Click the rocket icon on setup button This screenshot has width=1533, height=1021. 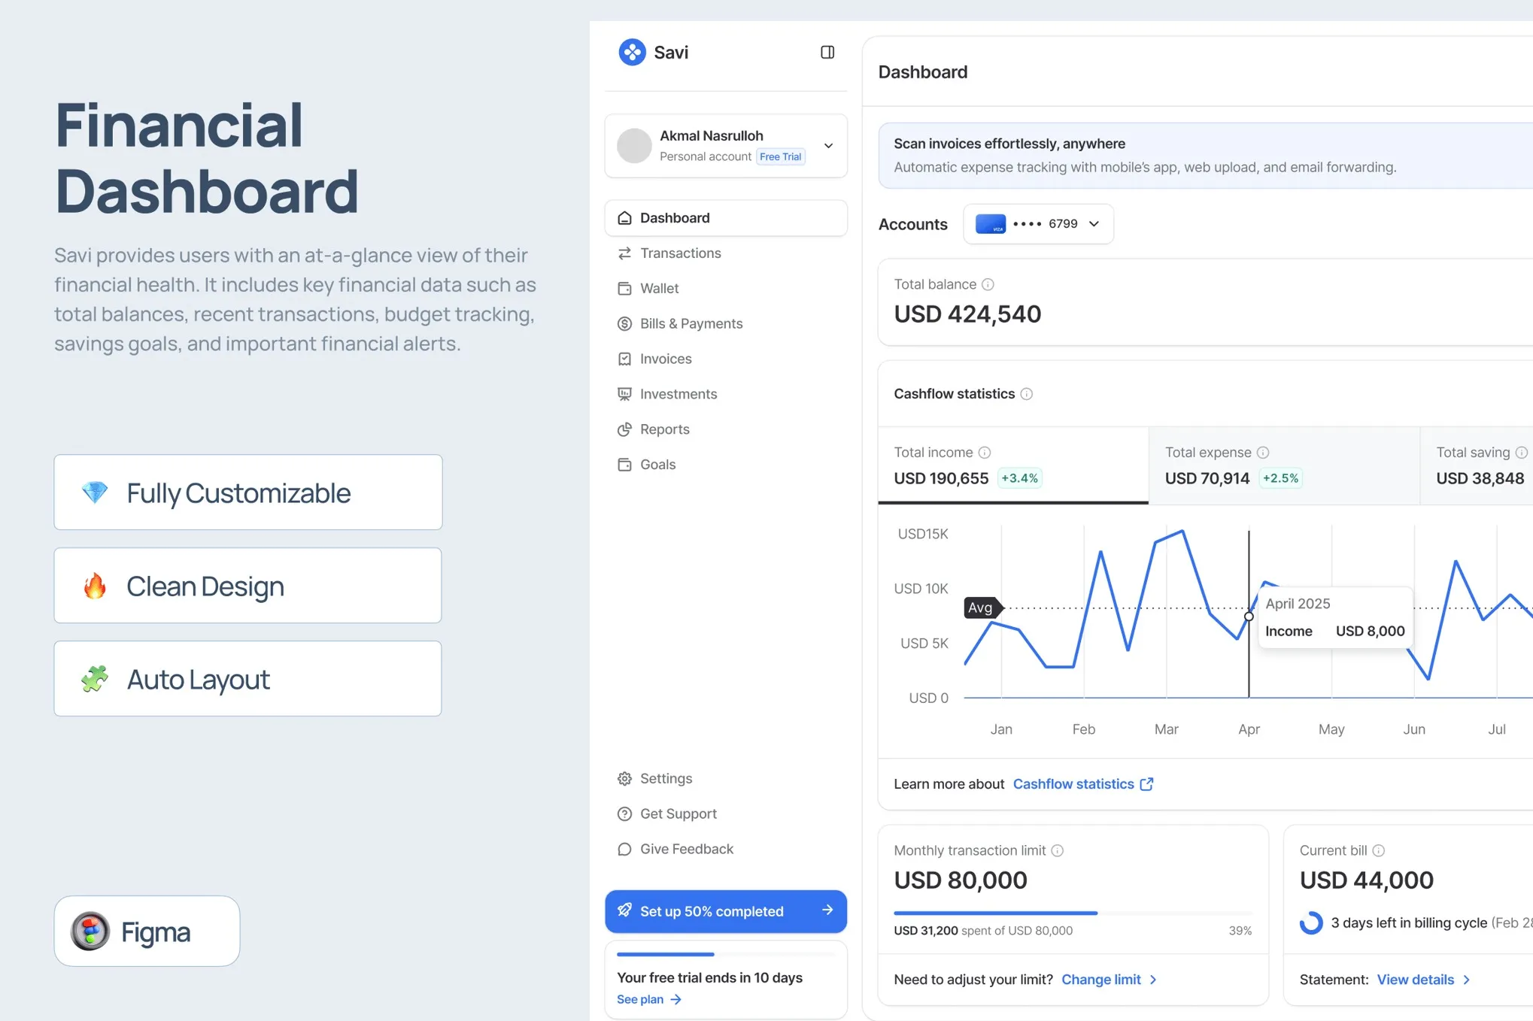click(624, 910)
